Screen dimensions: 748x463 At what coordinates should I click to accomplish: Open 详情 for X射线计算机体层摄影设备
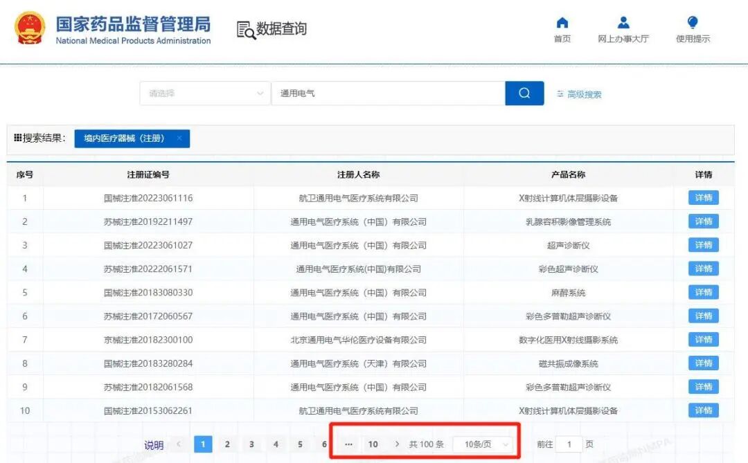coord(702,197)
